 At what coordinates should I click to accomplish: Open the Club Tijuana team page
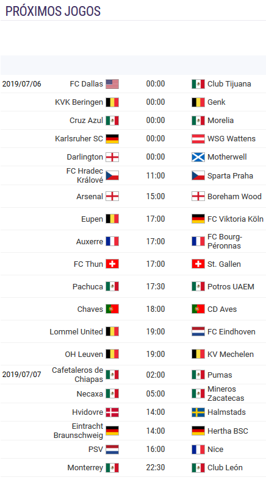tap(229, 84)
